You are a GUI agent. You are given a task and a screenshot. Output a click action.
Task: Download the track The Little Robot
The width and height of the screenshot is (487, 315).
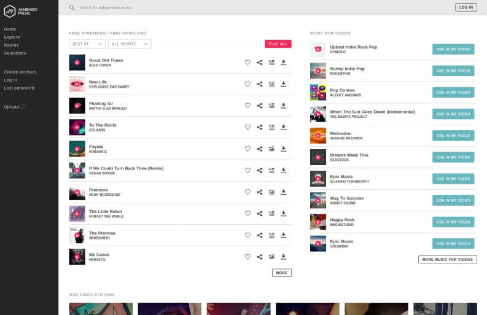[284, 214]
